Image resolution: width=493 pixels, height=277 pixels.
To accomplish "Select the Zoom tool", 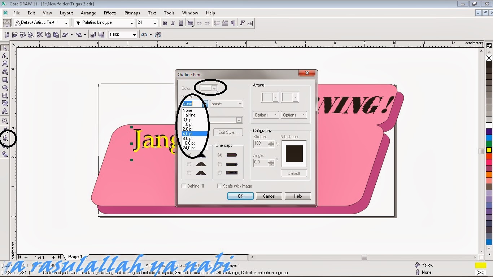I will (5, 64).
